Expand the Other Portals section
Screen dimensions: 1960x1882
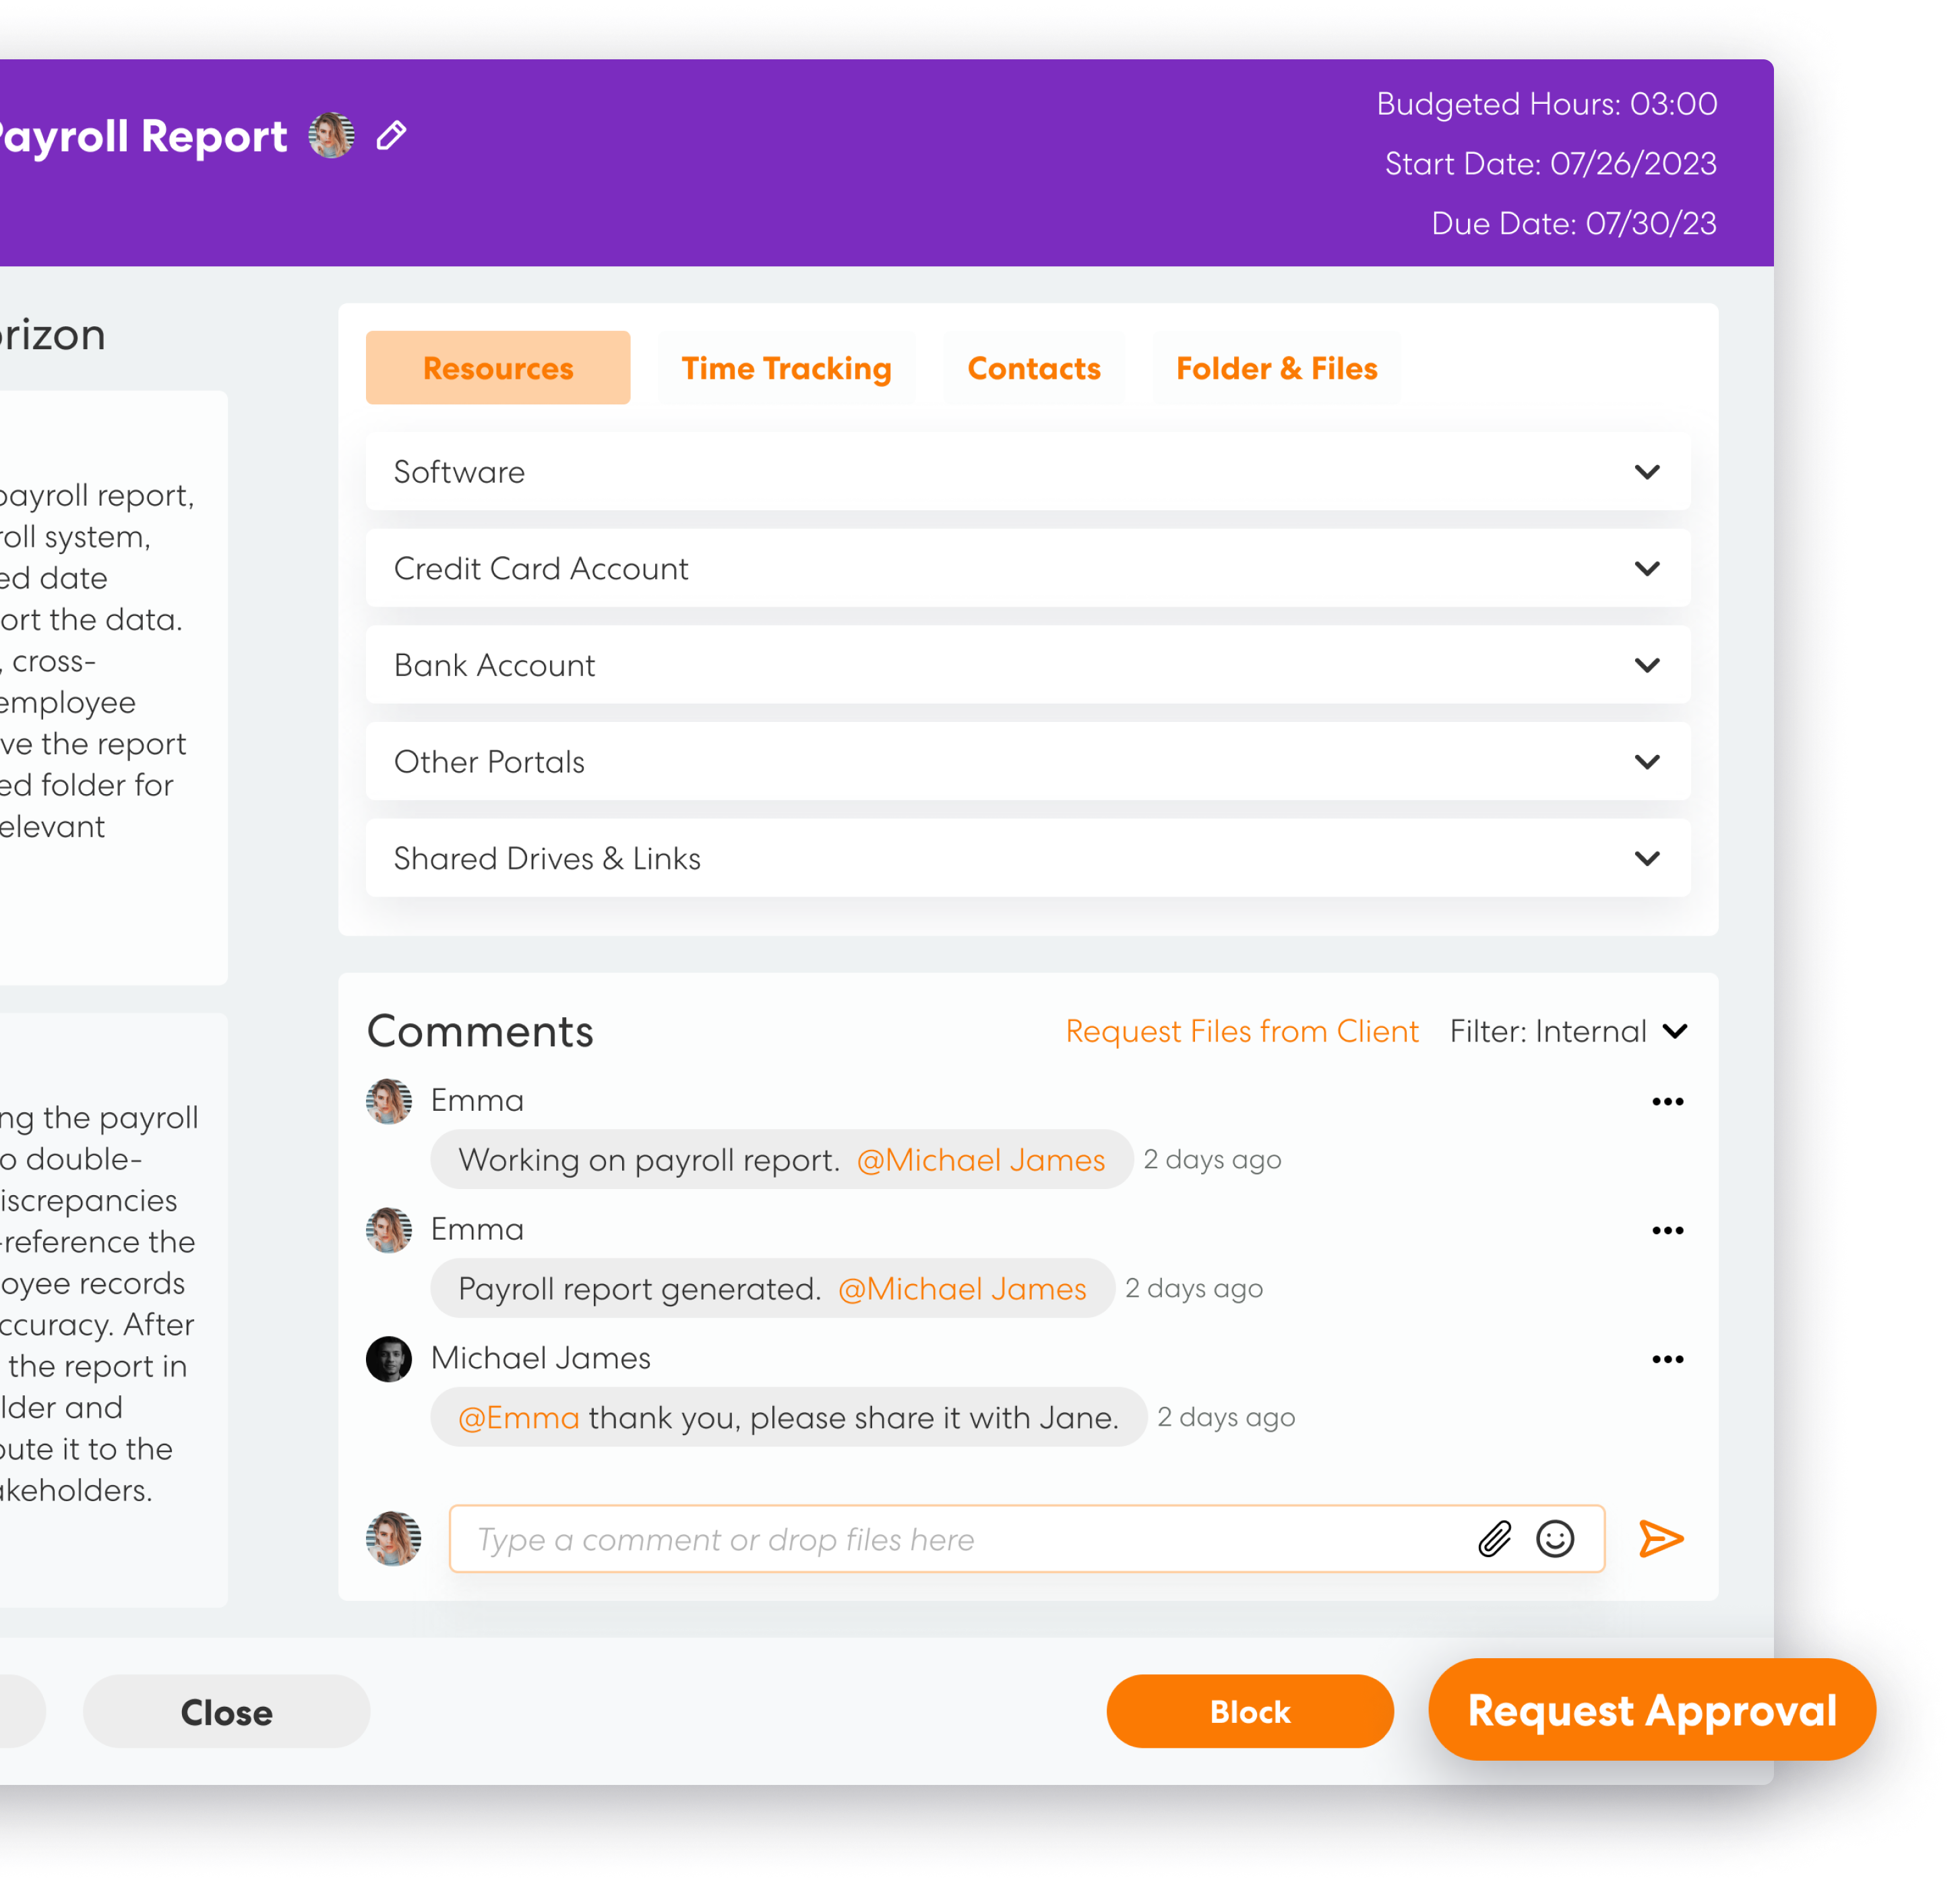pos(1646,762)
